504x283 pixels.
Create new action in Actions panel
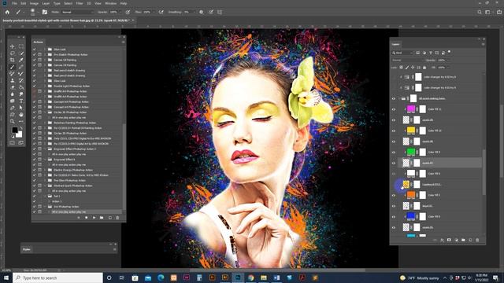coord(110,218)
